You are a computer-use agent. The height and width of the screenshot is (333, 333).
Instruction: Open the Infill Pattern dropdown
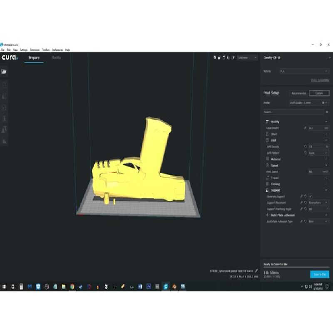coord(318,153)
